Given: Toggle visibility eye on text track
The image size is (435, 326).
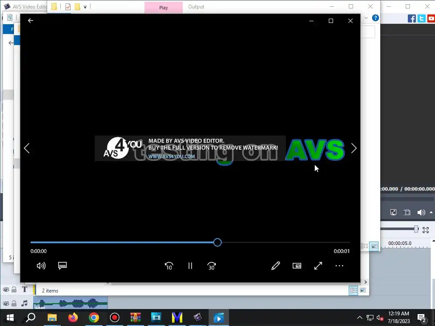Looking at the screenshot, I should (x=6, y=290).
